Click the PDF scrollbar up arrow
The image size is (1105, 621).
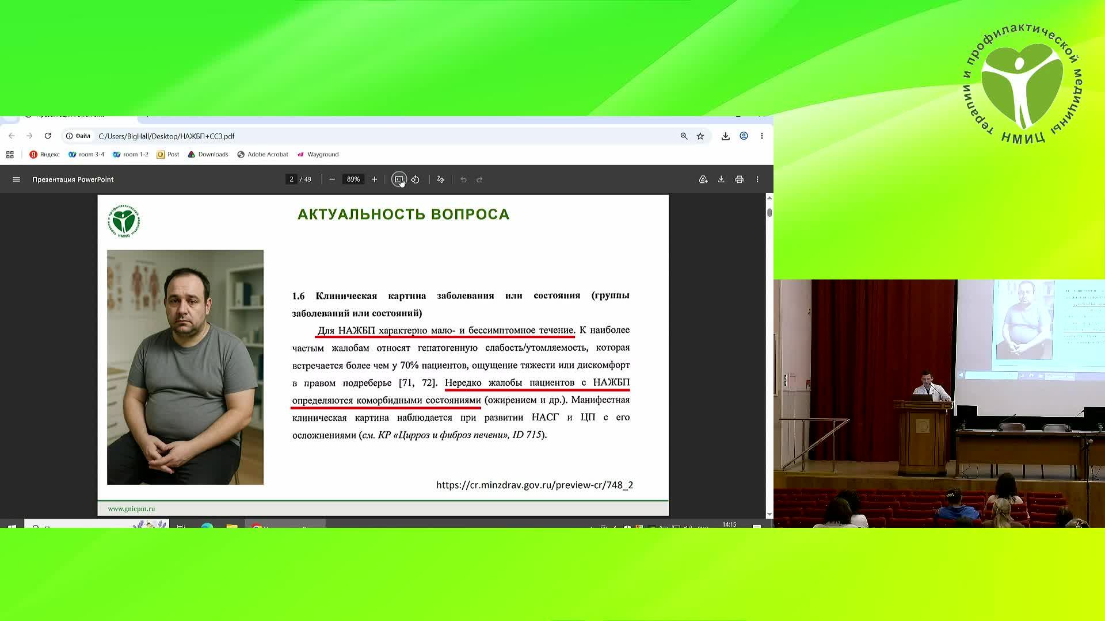[769, 198]
